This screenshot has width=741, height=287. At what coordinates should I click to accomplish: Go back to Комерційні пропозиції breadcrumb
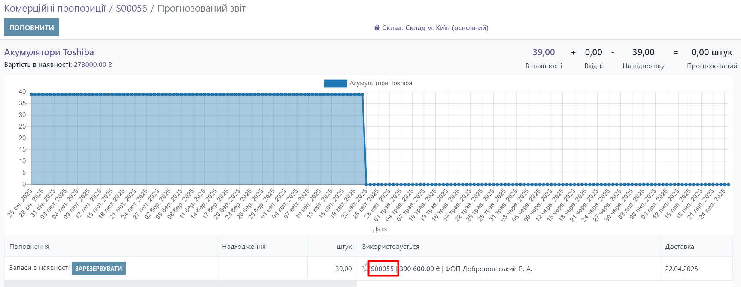point(55,9)
